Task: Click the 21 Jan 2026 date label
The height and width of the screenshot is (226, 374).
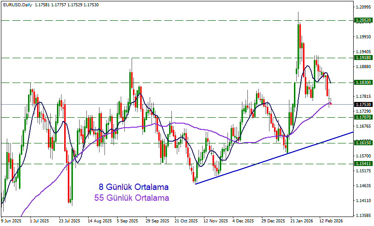Action: [x=302, y=221]
